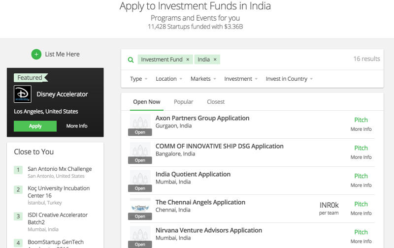Click the green search magnifier icon
The width and height of the screenshot is (394, 248).
pyautogui.click(x=131, y=60)
